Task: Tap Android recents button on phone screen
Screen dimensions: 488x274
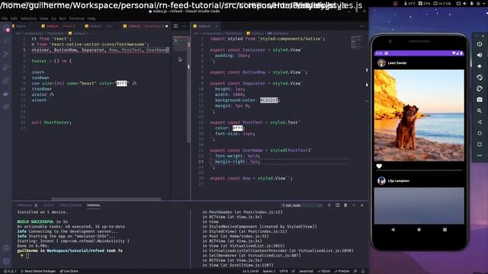Action: [x=445, y=230]
